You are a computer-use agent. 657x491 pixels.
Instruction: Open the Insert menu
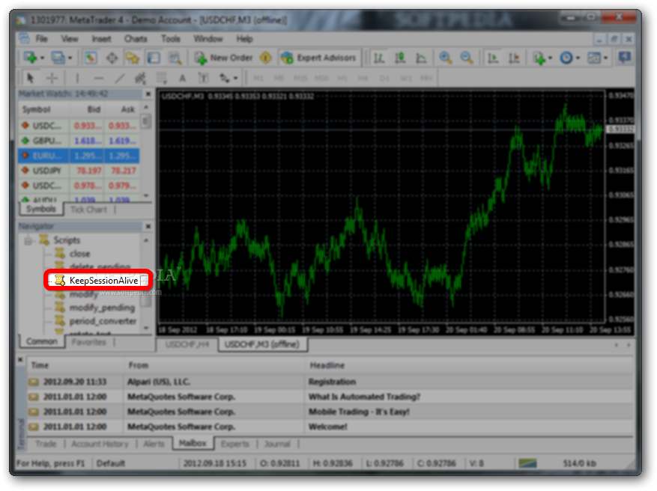pyautogui.click(x=101, y=39)
